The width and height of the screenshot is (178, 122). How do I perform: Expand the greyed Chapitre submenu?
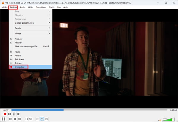coord(31,15)
